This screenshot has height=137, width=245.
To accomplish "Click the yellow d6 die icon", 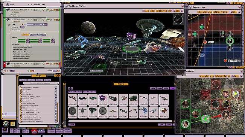I will [x=12, y=124].
